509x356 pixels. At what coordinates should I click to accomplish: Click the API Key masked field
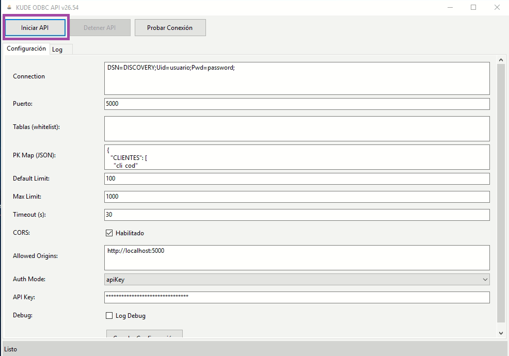(x=297, y=297)
